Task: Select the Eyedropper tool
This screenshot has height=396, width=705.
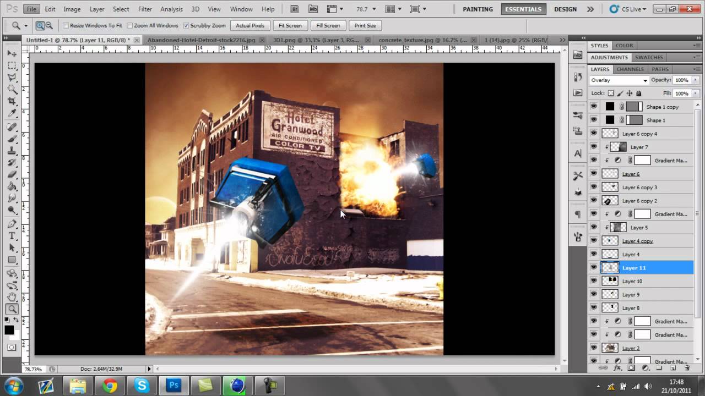Action: [x=12, y=114]
